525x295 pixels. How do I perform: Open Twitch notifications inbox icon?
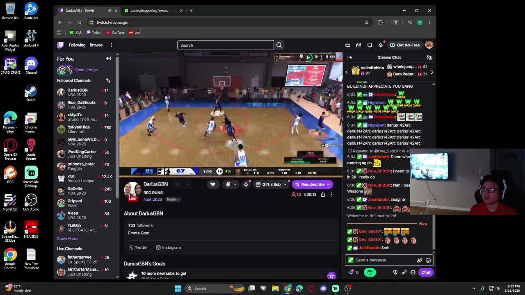358,45
